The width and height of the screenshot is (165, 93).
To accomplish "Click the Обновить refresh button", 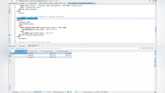I will pos(15,92).
